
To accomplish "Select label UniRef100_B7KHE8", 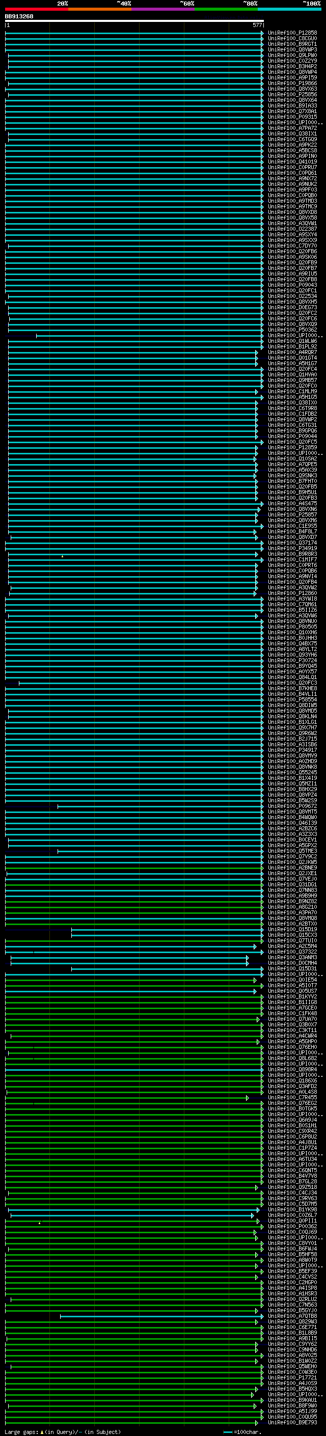I will (x=292, y=689).
